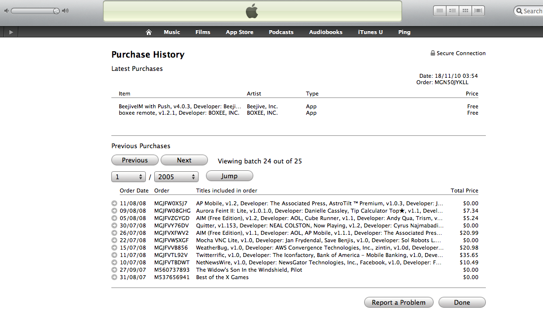The width and height of the screenshot is (543, 319).
Task: Click the play arrow in navigation bar
Action: coord(11,32)
